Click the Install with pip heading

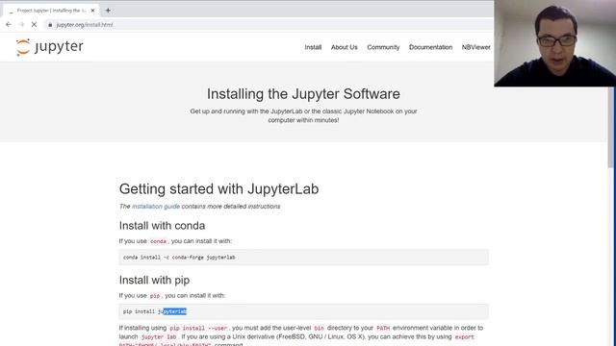click(154, 280)
